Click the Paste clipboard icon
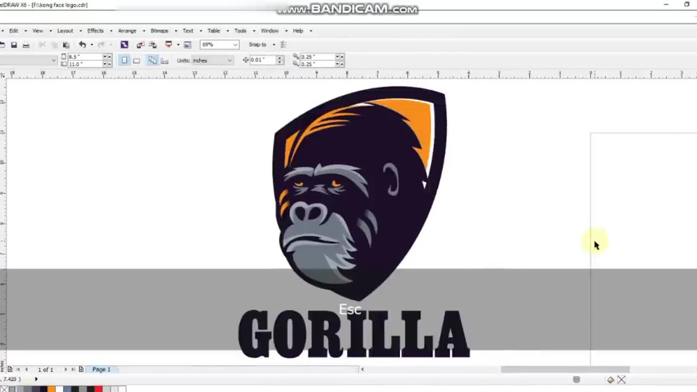 click(66, 45)
